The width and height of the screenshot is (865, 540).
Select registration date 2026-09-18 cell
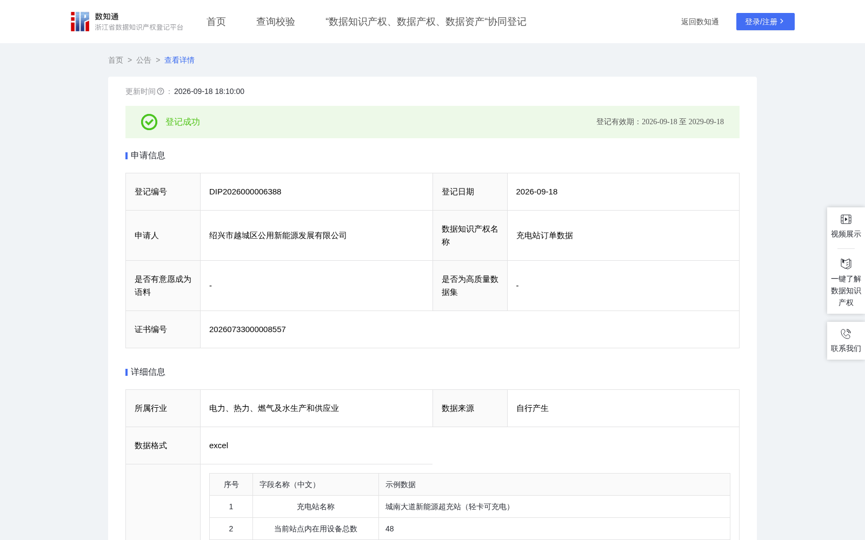point(623,192)
